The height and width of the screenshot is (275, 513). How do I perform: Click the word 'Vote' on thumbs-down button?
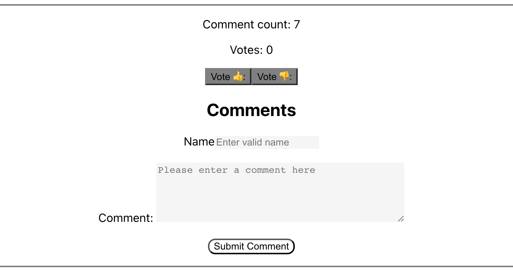267,77
